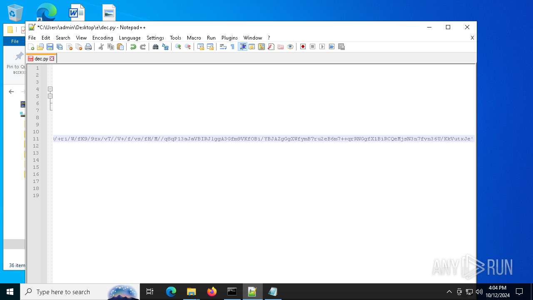
Task: Toggle synchronize horizontal scrolling
Action: (210, 47)
